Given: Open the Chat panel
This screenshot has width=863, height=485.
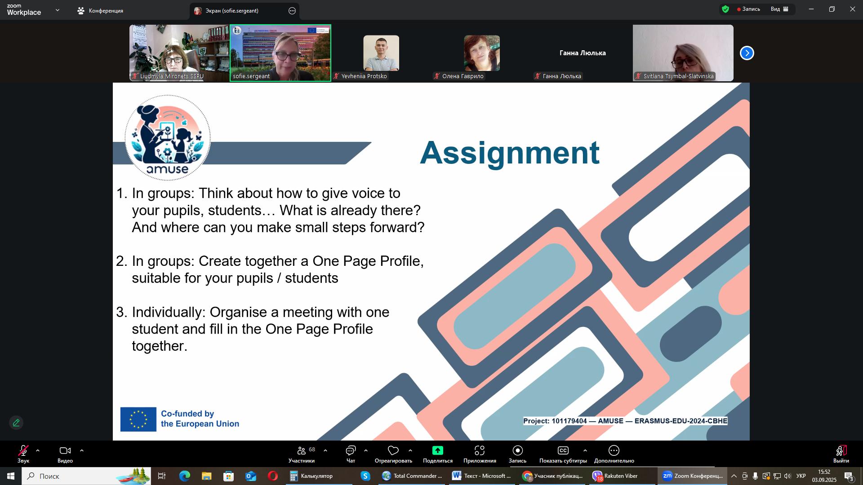Looking at the screenshot, I should click(351, 451).
